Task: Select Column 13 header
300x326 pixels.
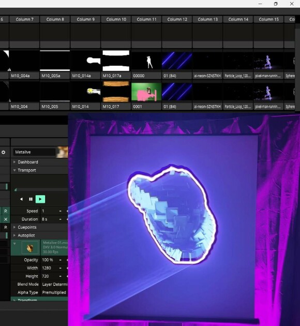Action: pyautogui.click(x=207, y=19)
